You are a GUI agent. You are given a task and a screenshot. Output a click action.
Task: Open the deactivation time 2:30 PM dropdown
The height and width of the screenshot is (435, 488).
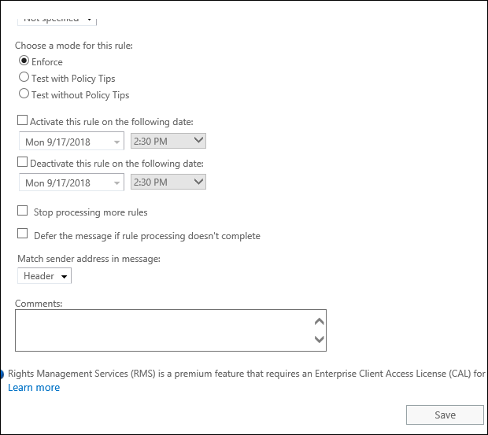pyautogui.click(x=168, y=182)
